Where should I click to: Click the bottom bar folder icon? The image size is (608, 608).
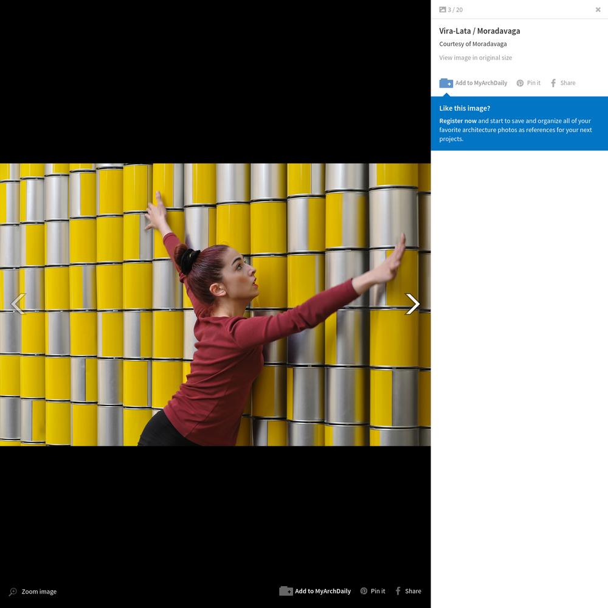pos(286,591)
